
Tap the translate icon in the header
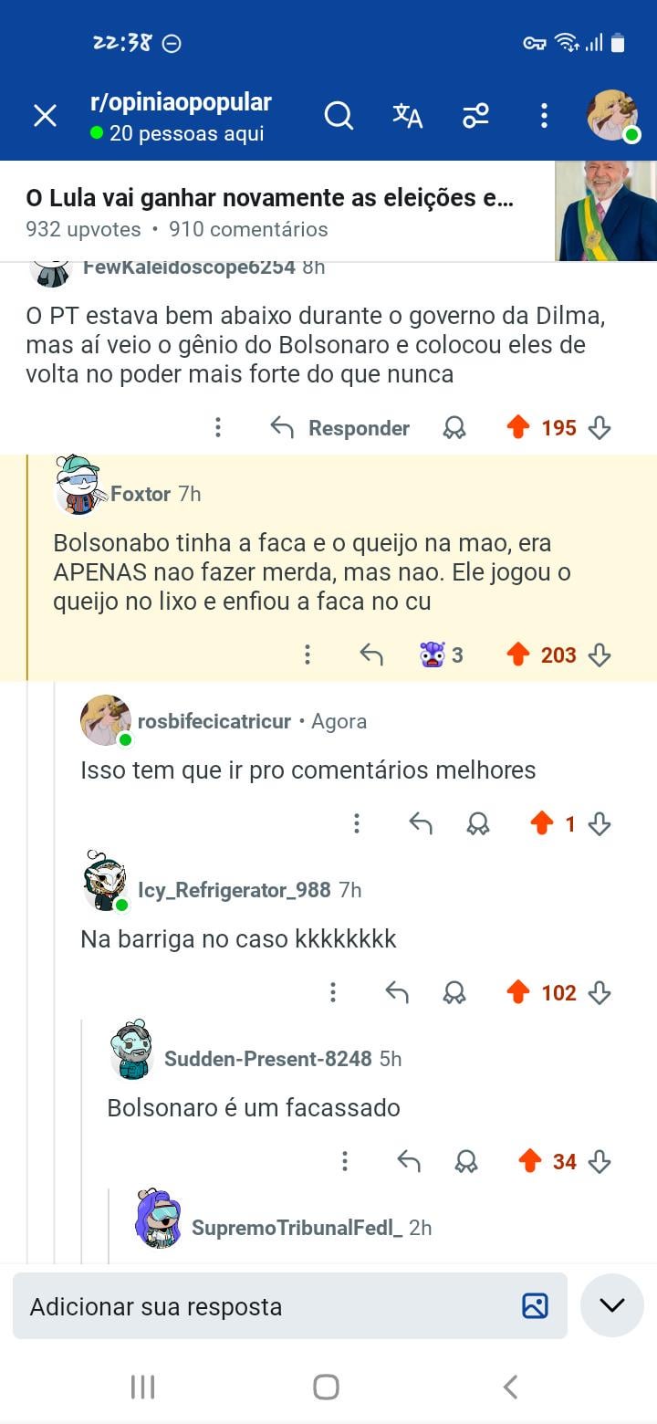tap(407, 116)
